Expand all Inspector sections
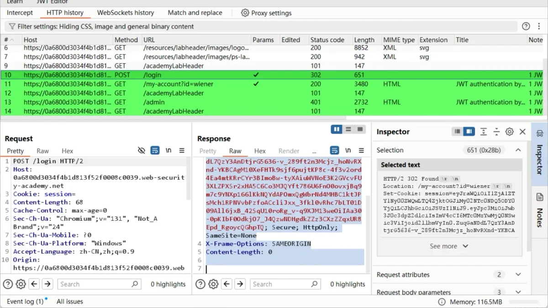 coord(484,132)
